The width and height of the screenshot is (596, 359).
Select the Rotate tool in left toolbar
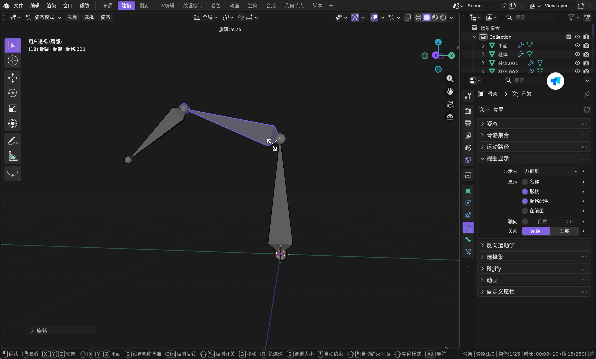12,93
